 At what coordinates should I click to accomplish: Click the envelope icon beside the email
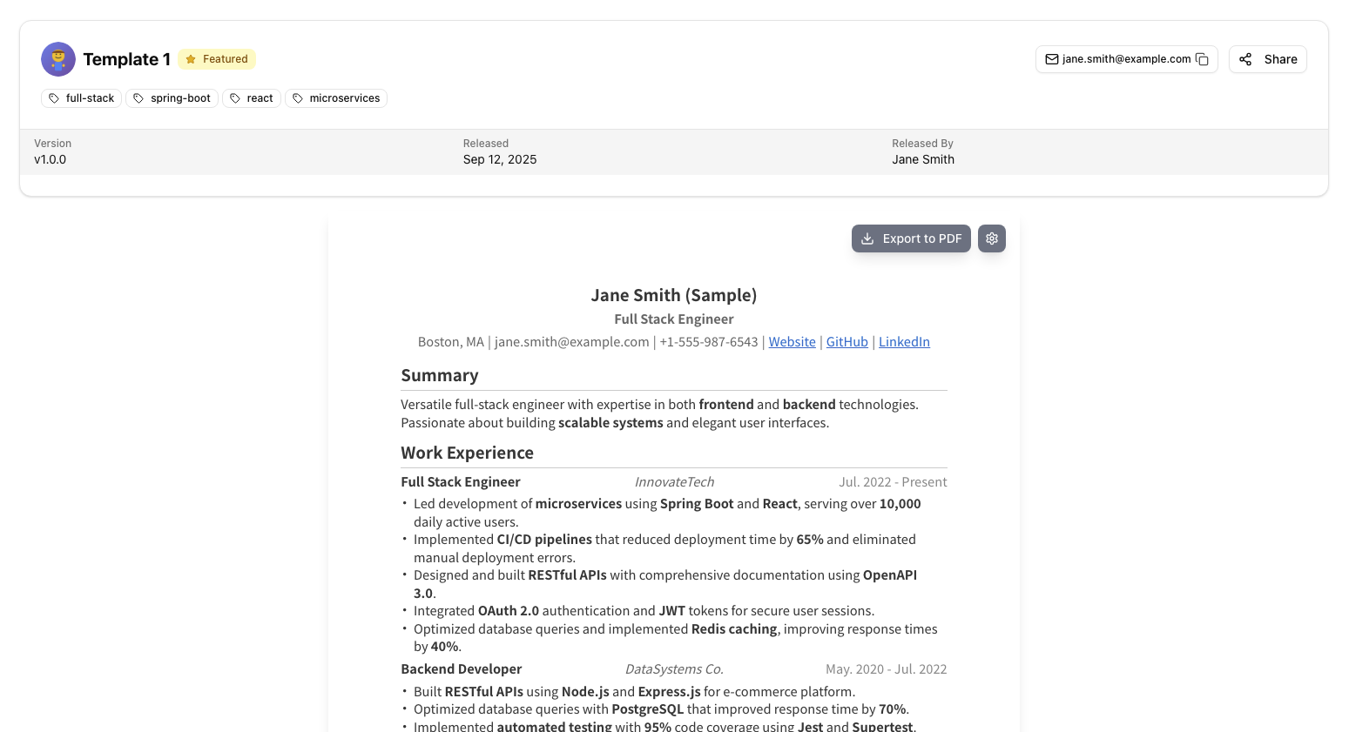tap(1051, 59)
